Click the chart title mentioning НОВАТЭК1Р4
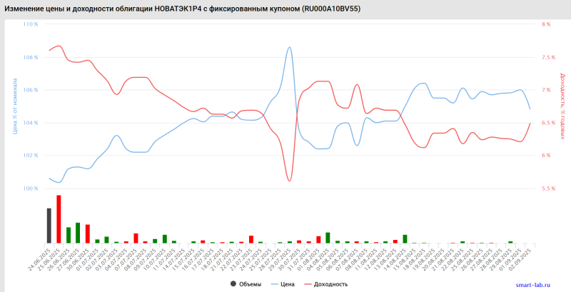This screenshot has height=292, width=571. (x=183, y=9)
